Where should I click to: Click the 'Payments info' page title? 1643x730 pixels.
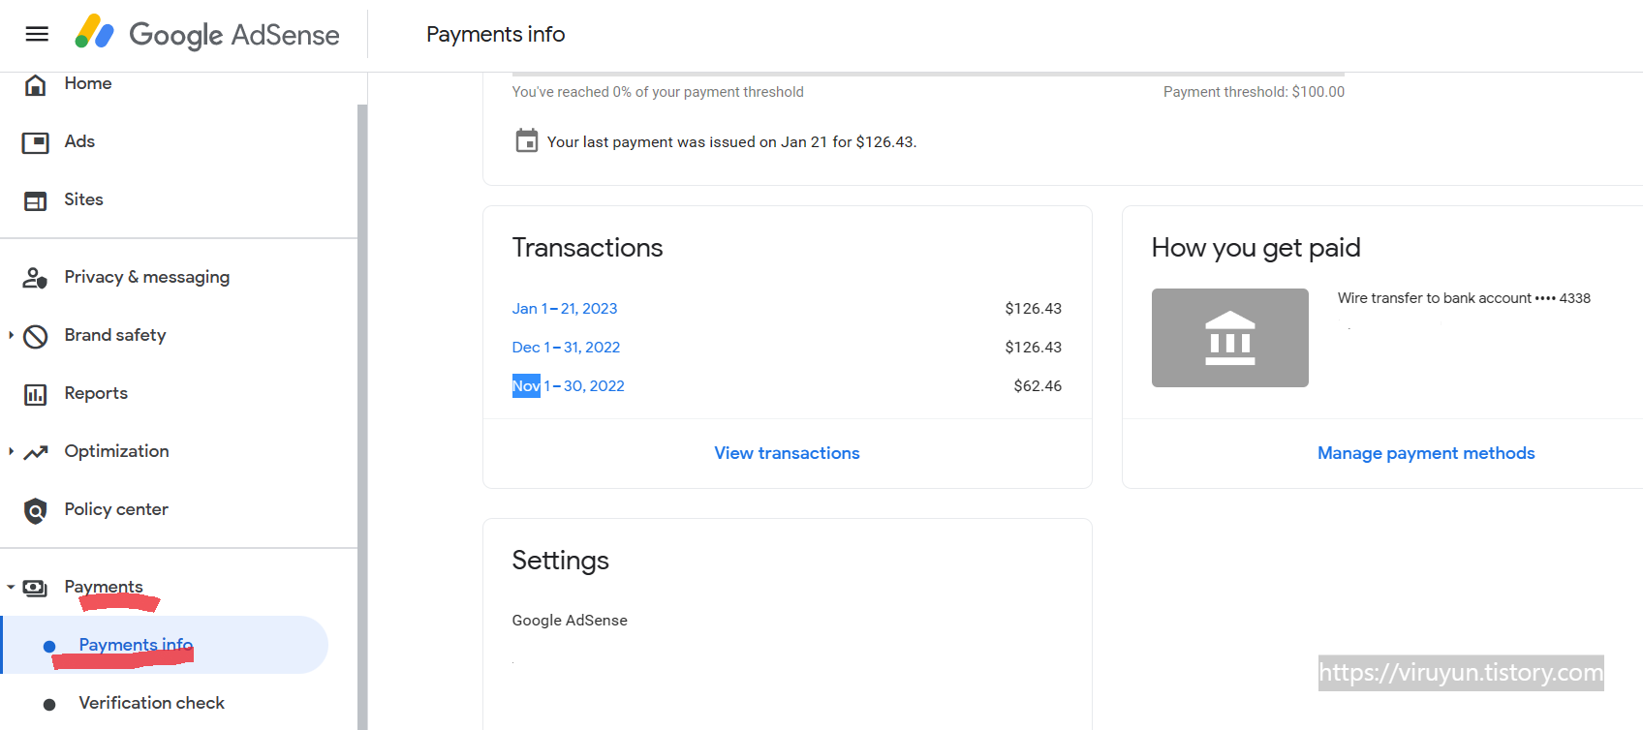pyautogui.click(x=495, y=34)
